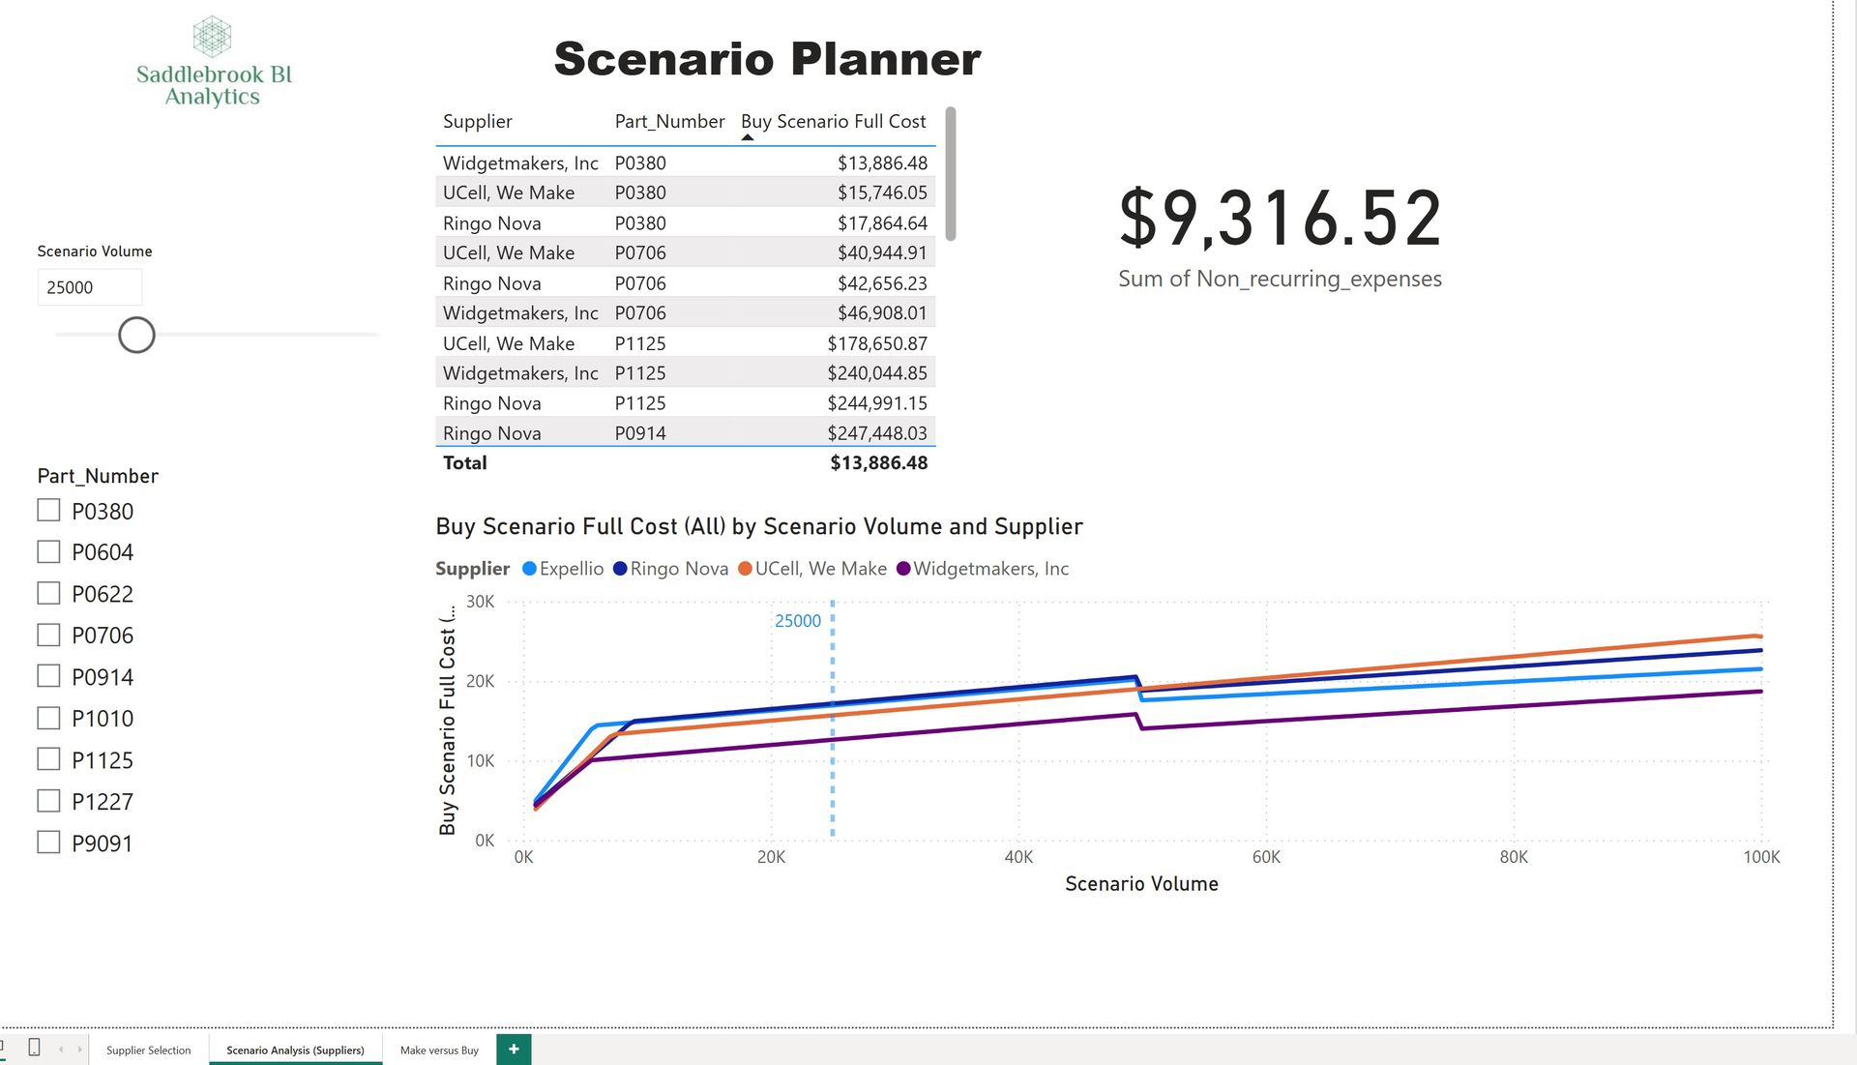Viewport: 1857px width, 1065px height.
Task: Click the UCell, We Make legend marker
Action: [745, 569]
